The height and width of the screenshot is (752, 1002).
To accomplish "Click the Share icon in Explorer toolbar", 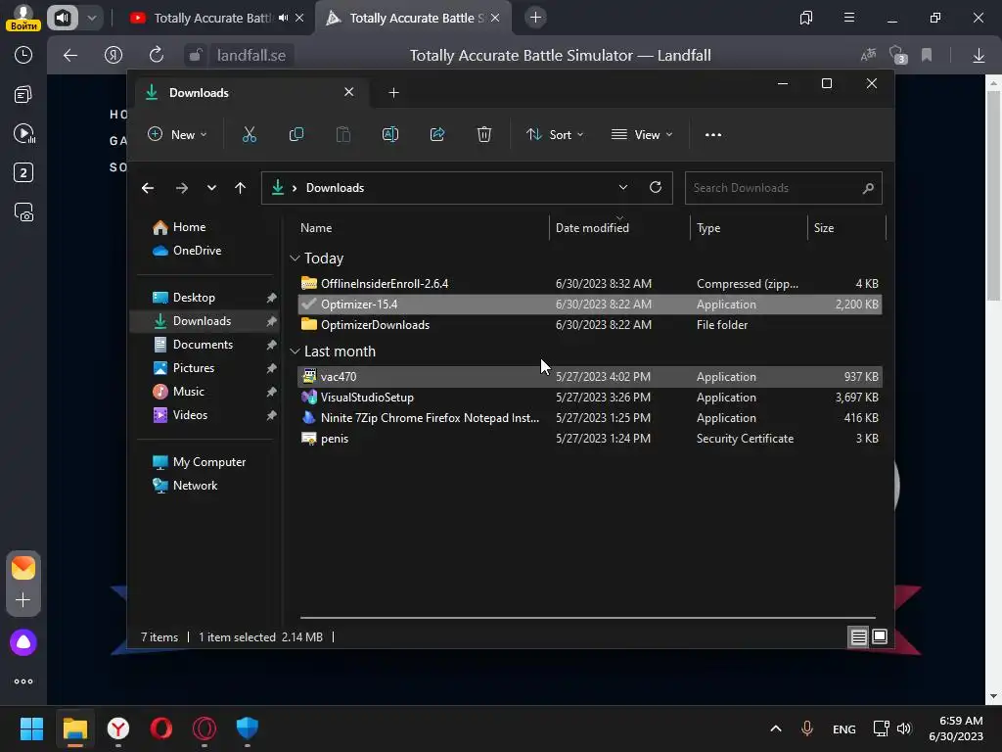I will [437, 135].
